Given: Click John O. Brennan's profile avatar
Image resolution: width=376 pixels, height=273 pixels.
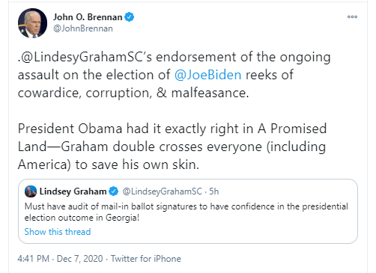Looking at the screenshot, I should point(32,23).
